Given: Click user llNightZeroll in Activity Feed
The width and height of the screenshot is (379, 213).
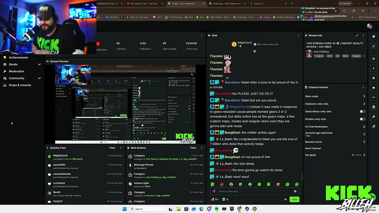Looking at the screenshot, I should tap(60, 156).
